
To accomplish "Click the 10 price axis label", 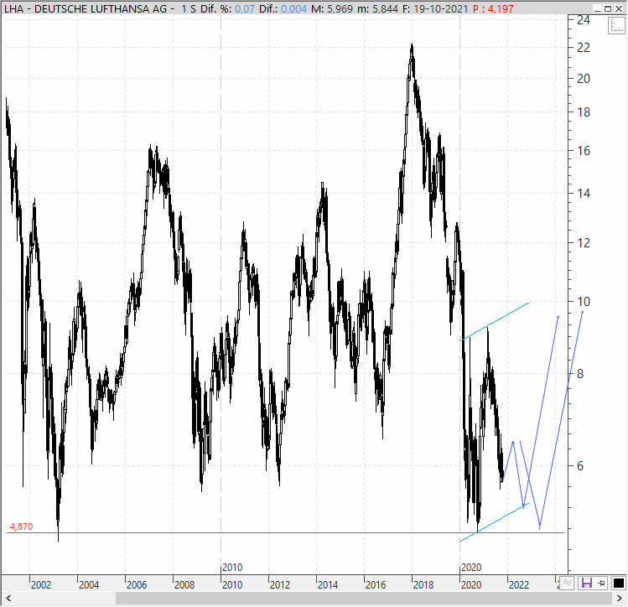I will pos(584,302).
